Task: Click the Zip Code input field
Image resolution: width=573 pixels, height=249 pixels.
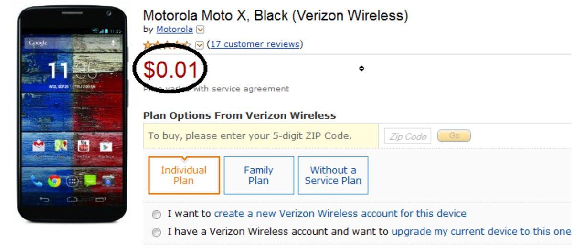Action: pyautogui.click(x=407, y=136)
